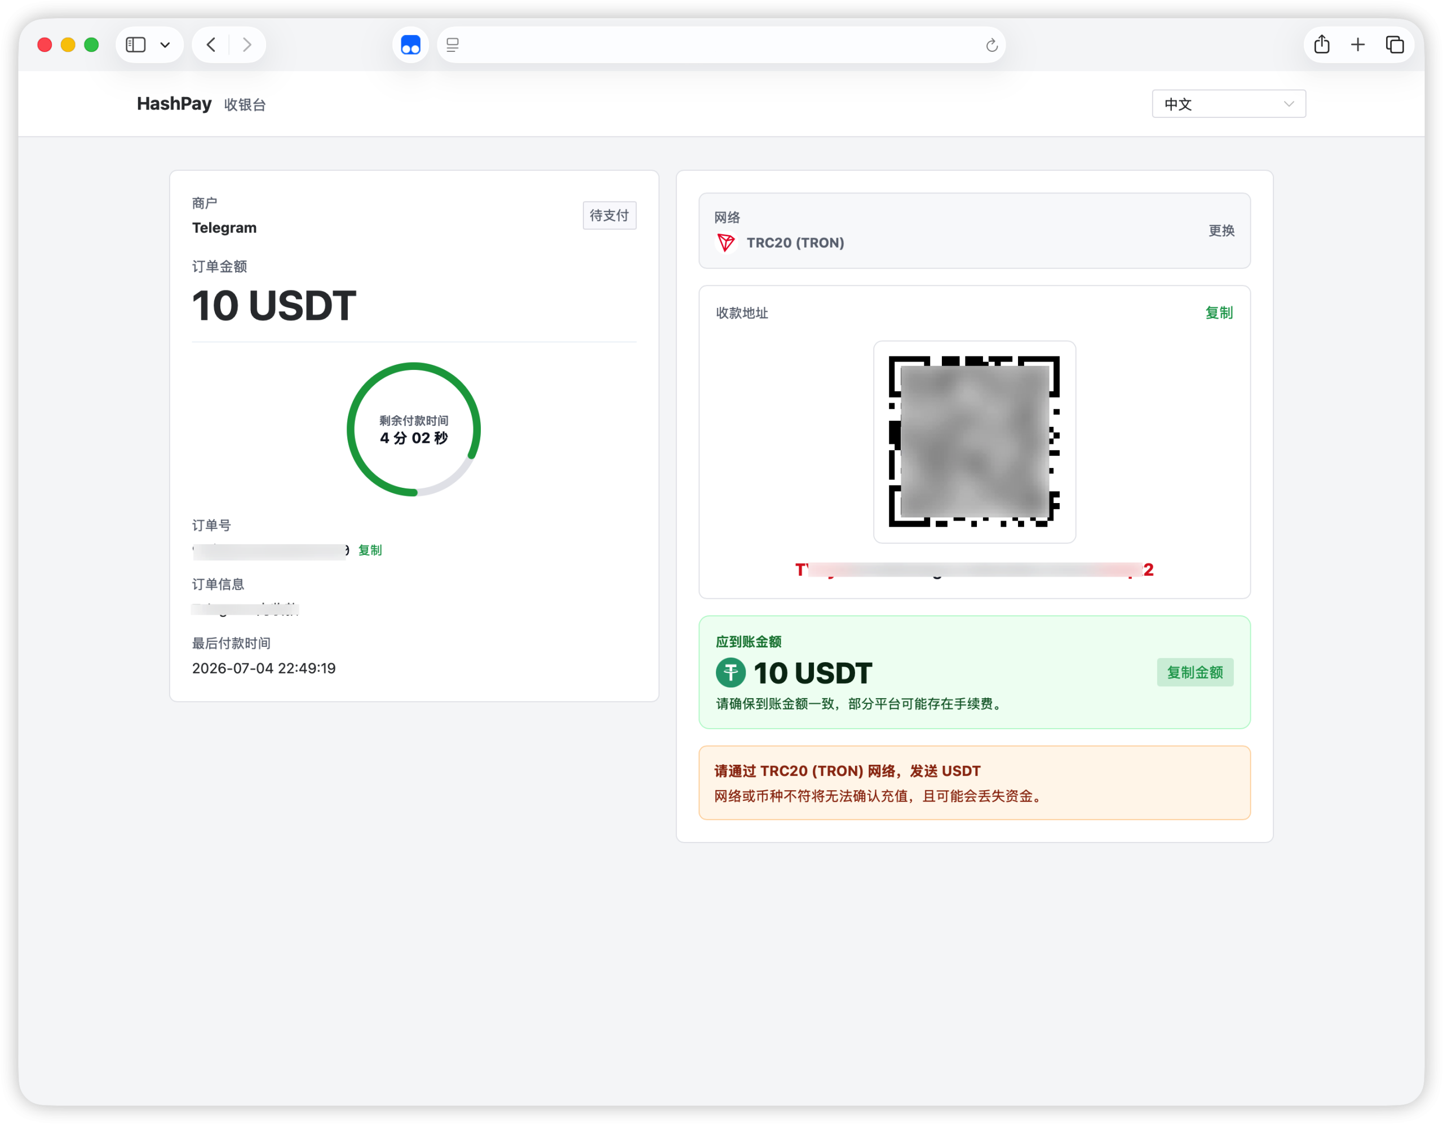Toggle the Safari sidebar icon
This screenshot has width=1443, height=1124.
click(135, 45)
